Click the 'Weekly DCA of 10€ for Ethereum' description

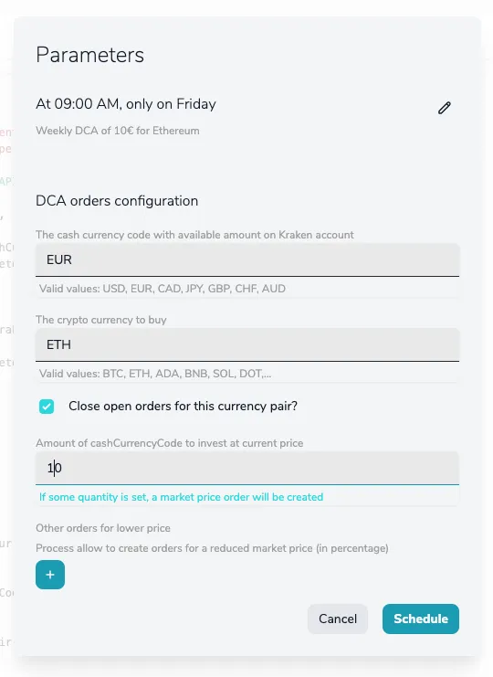pos(118,131)
